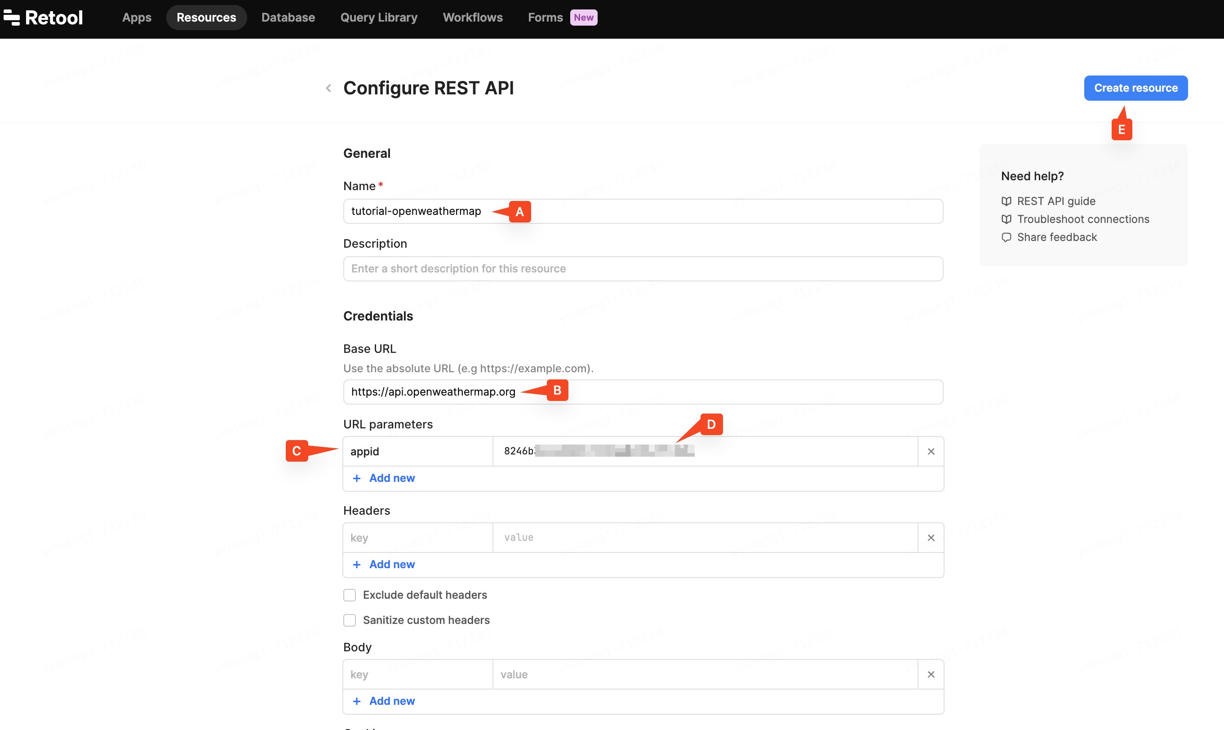
Task: Click plus icon to add URL parameter
Action: pos(357,478)
